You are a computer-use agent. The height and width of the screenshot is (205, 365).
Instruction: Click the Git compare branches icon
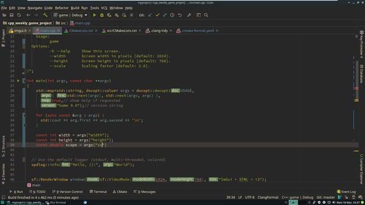165,15
